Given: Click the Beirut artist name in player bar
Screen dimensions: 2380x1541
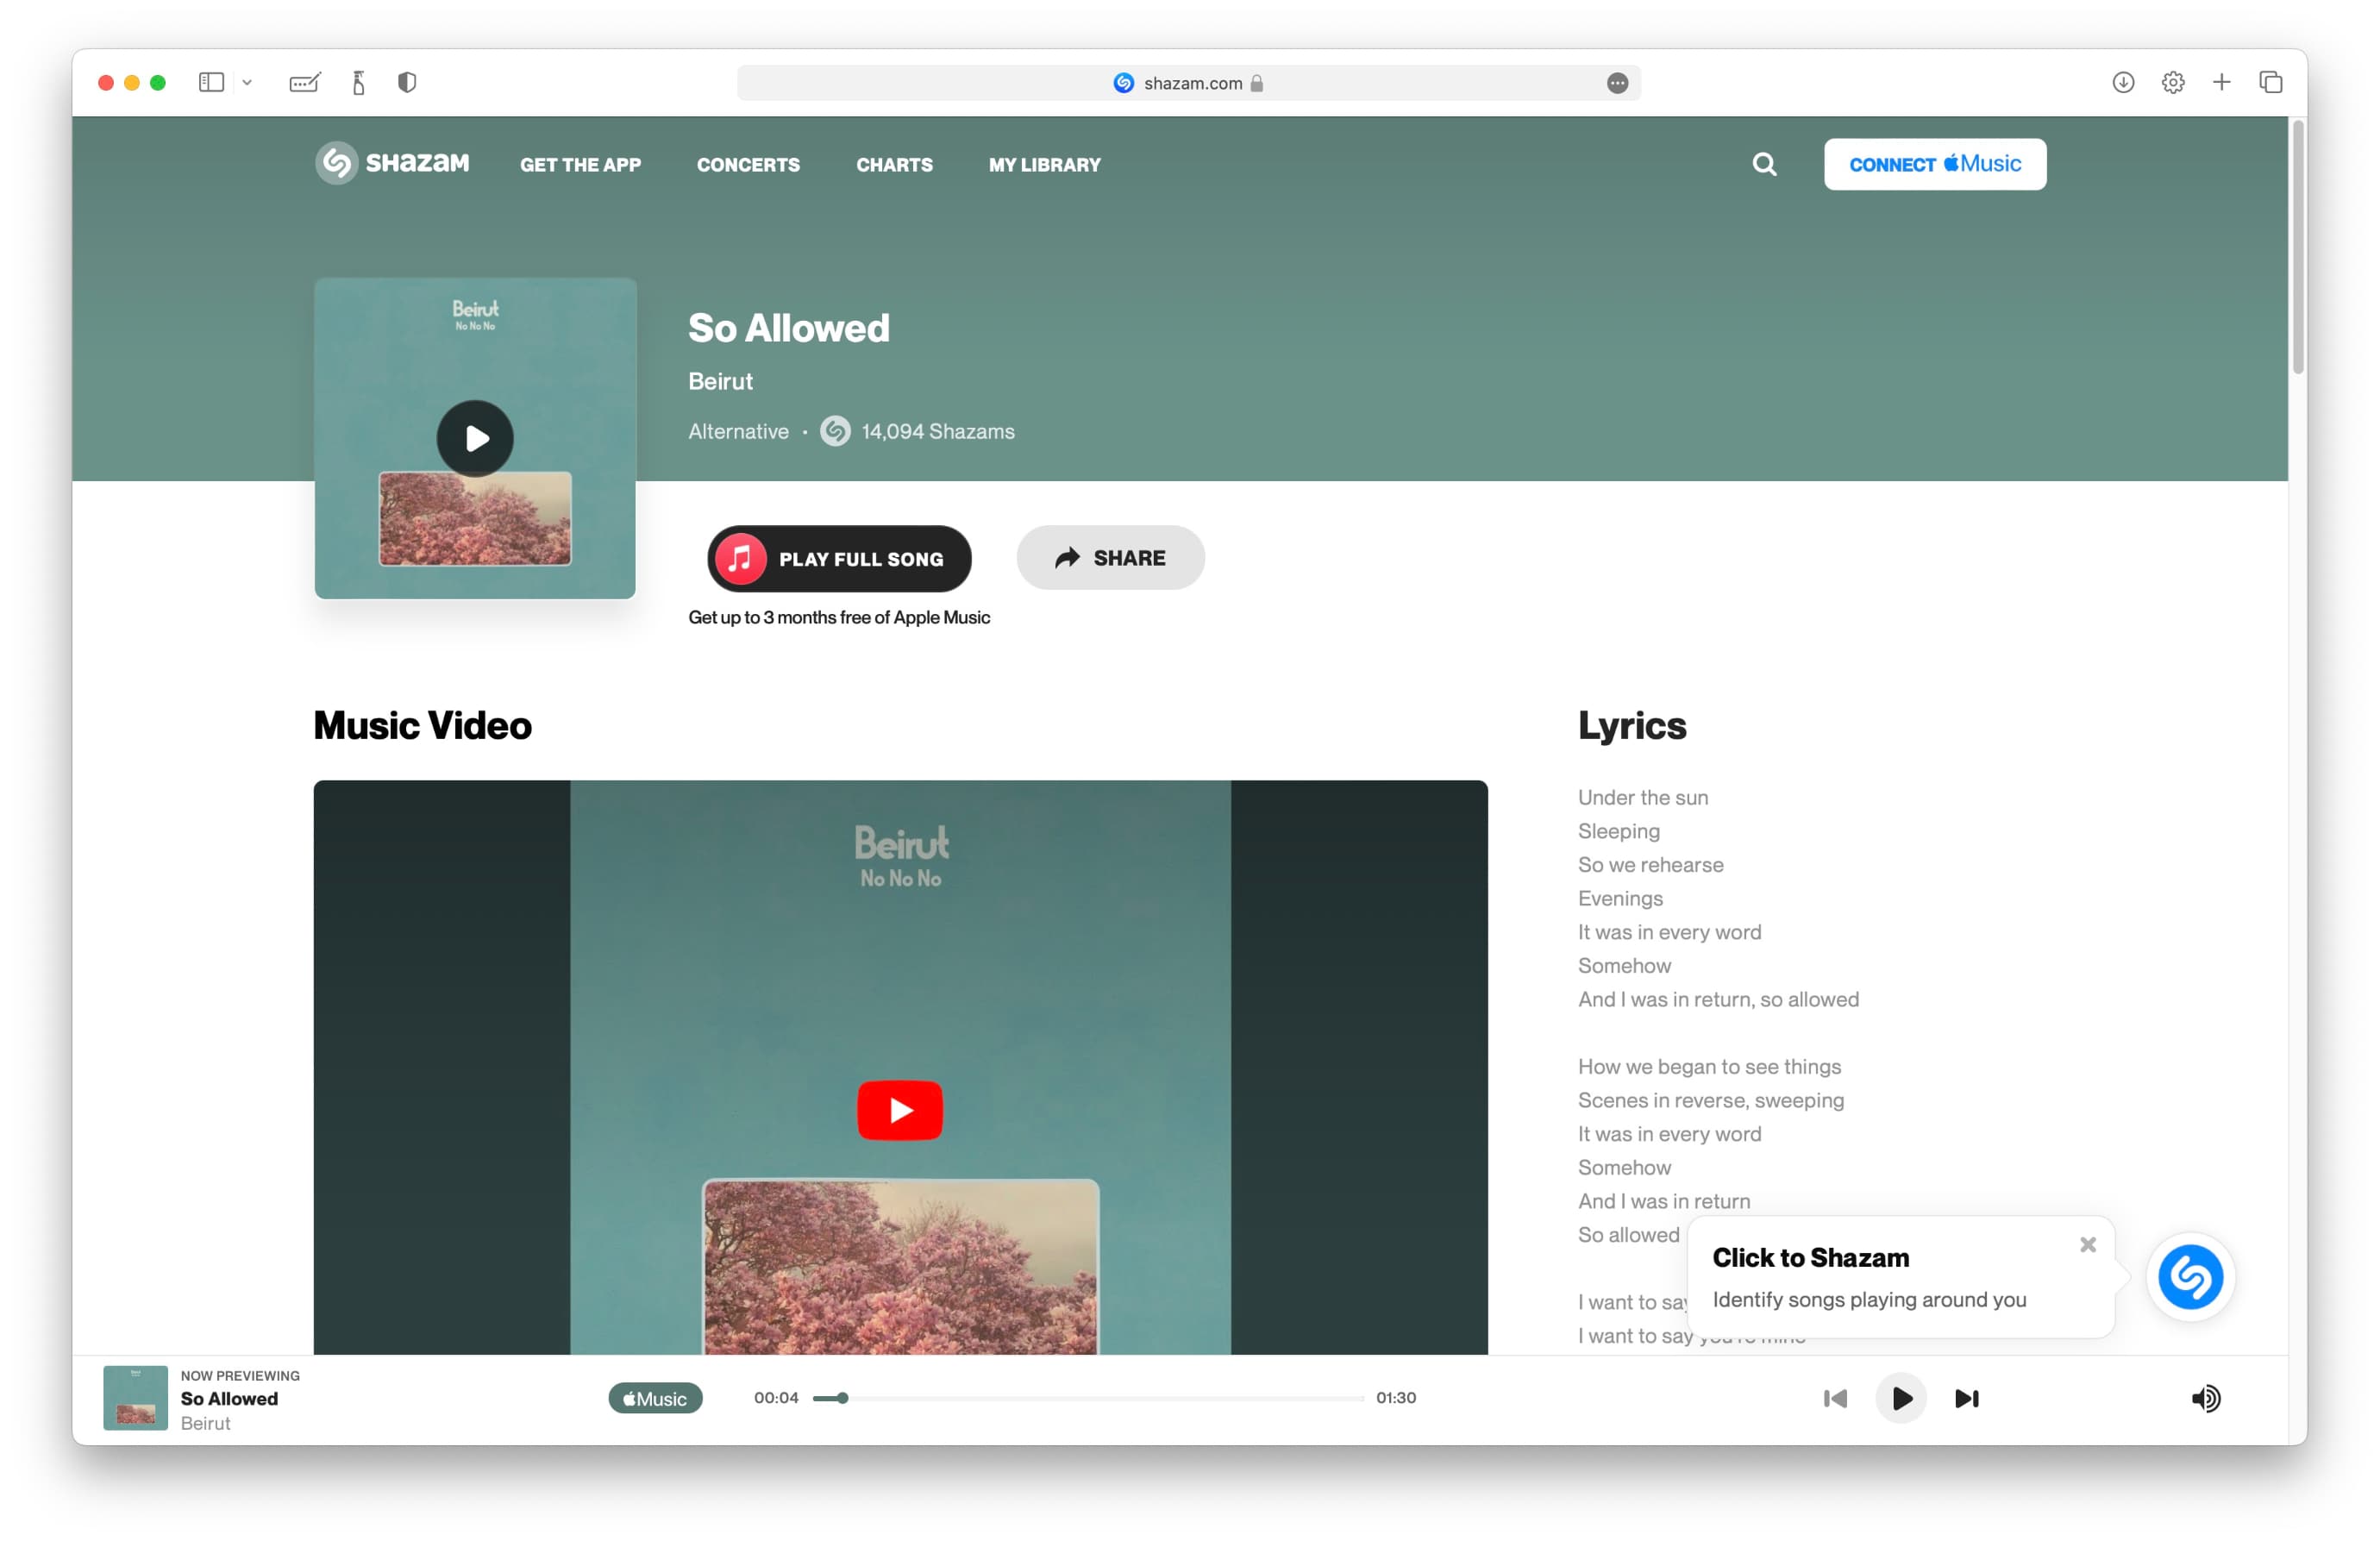Looking at the screenshot, I should click(205, 1423).
